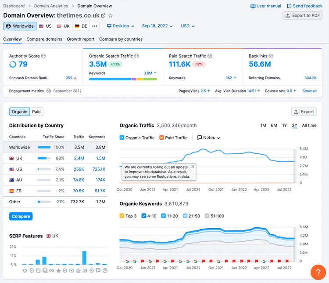Click the Authority Score donut indicator
Viewport: 329px width, 283px height.
pos(13,64)
